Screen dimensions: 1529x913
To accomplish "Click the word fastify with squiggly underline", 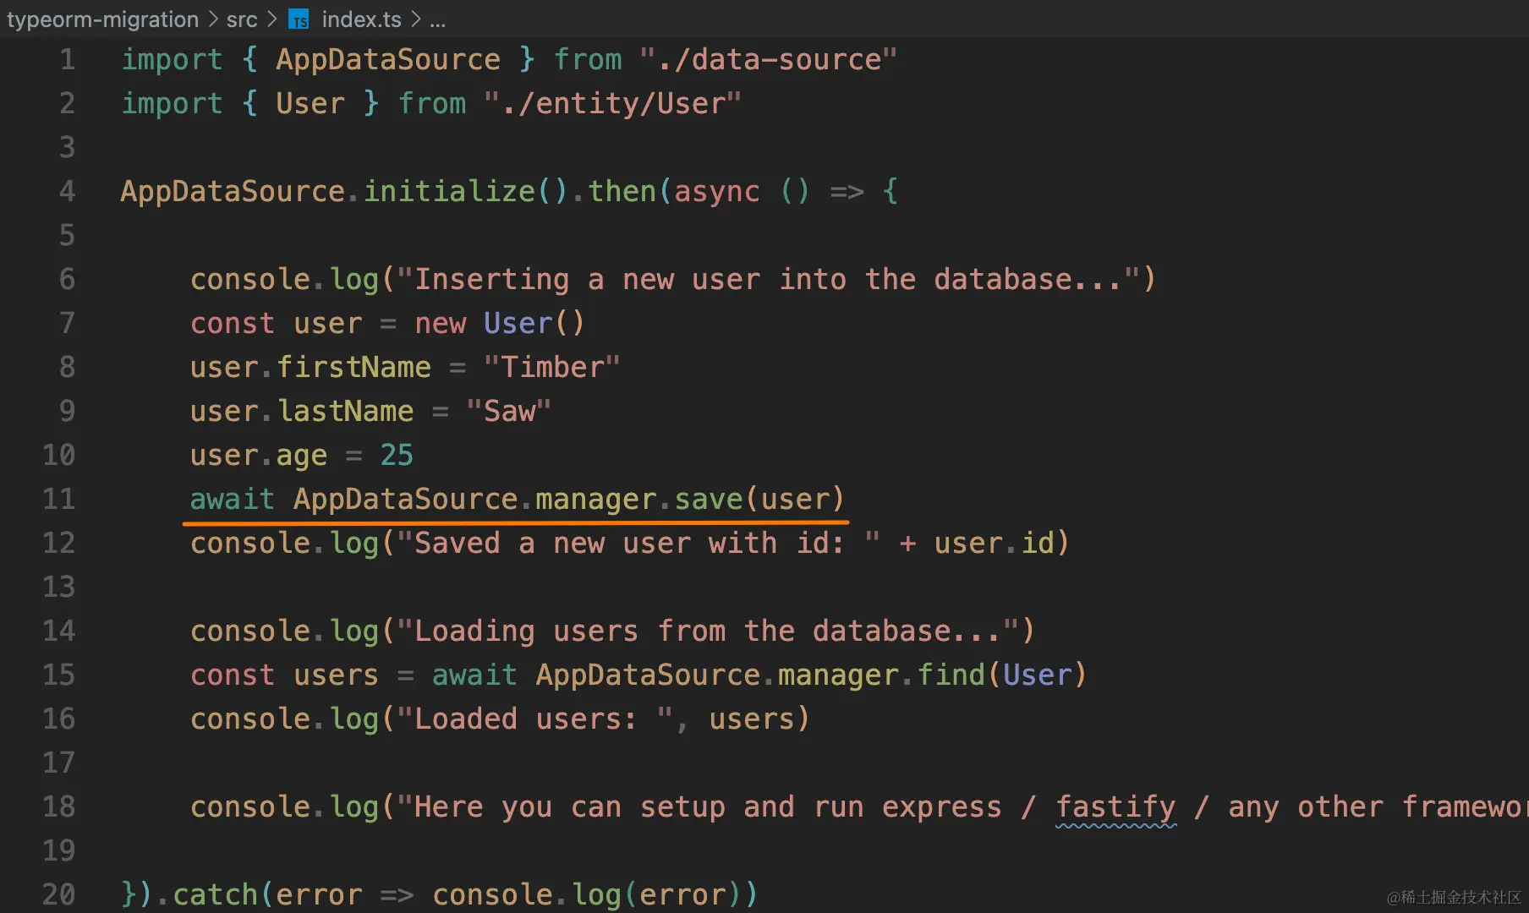I will [1115, 806].
